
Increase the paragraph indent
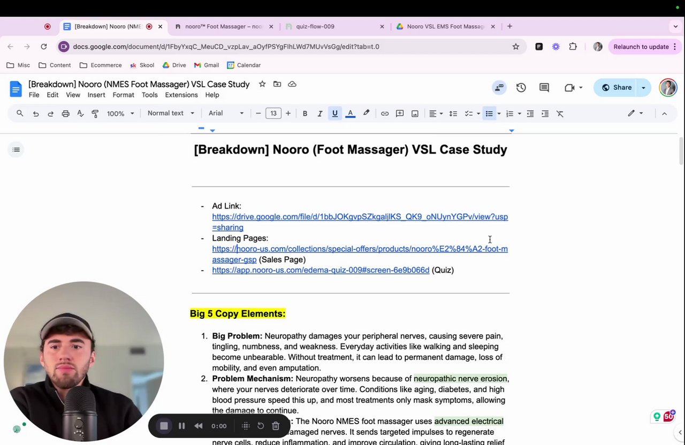[x=545, y=113]
